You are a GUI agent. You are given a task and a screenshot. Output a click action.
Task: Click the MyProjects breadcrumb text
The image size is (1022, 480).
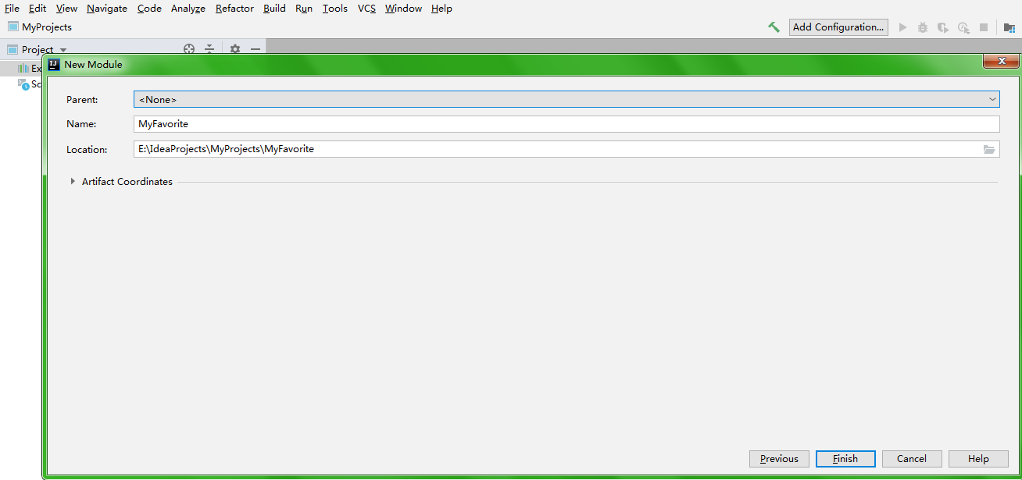click(47, 27)
